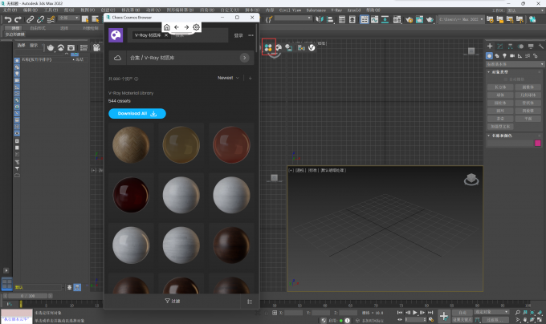Open Curve Editor from main toolbar
Viewport: 546px width, 324px height.
(x=374, y=19)
